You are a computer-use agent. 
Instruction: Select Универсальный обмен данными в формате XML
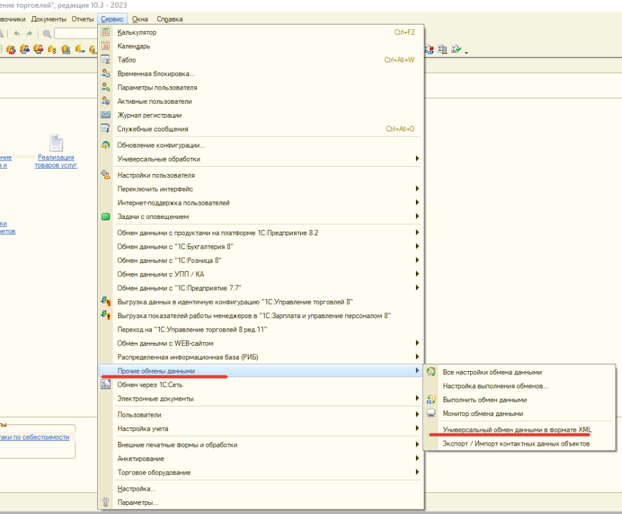517,430
